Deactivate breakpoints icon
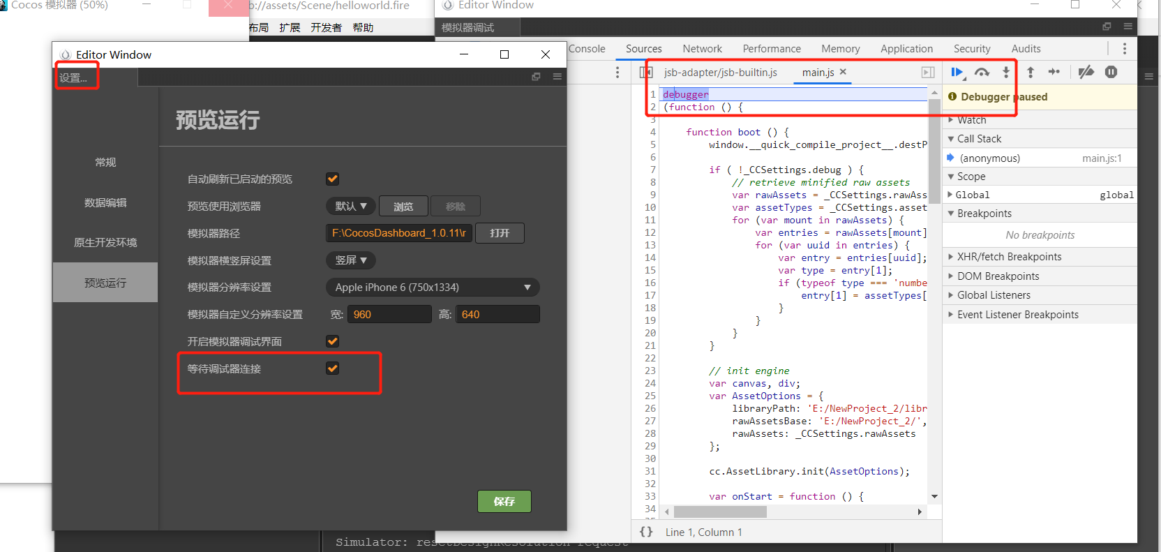 [1086, 72]
